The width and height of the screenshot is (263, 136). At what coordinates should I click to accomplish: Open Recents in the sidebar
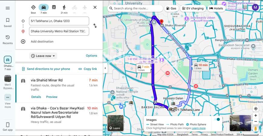coord(8,40)
